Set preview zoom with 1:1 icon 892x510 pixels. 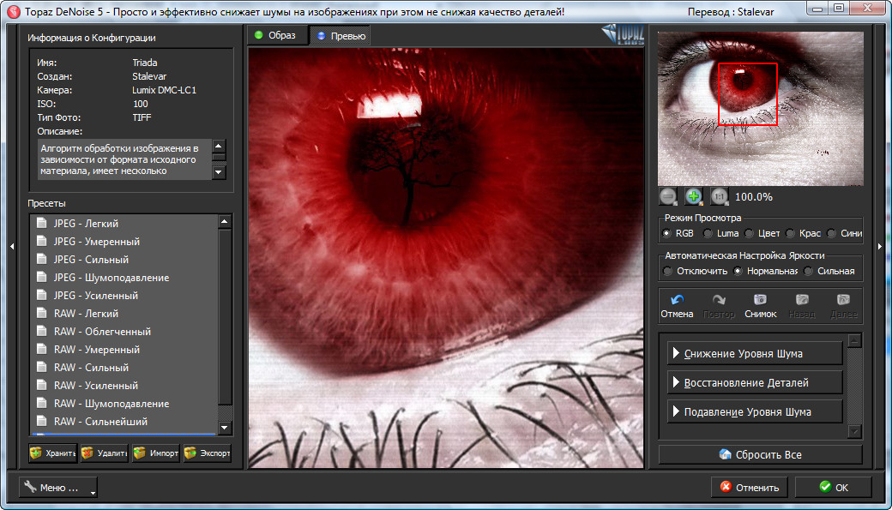pos(719,196)
